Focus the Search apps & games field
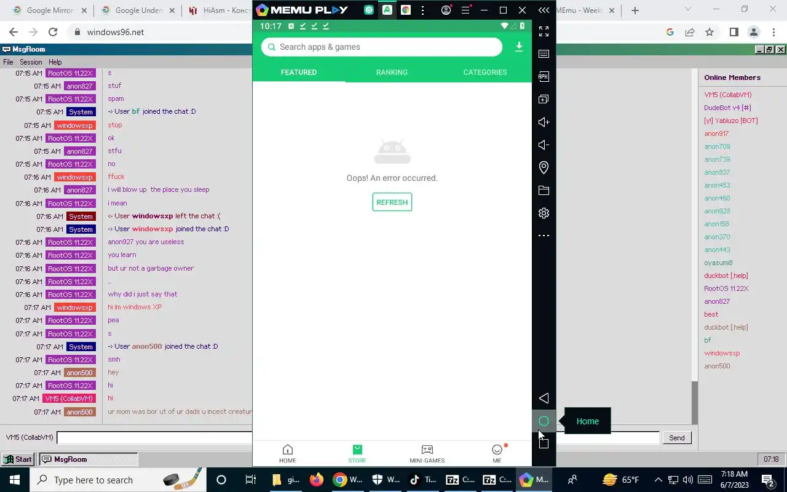Screen dimensions: 787x492 point(382,47)
